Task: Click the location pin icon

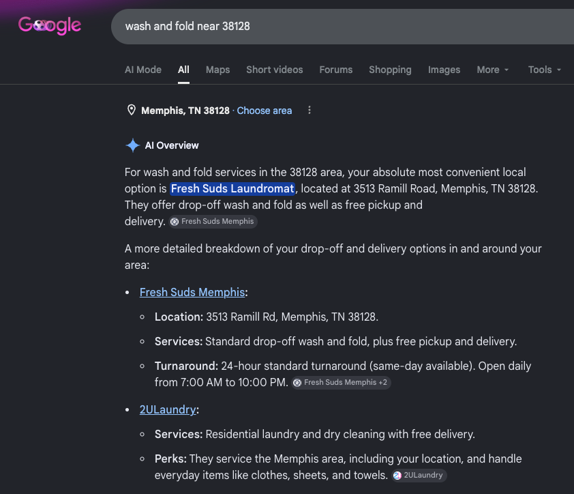Action: point(132,110)
